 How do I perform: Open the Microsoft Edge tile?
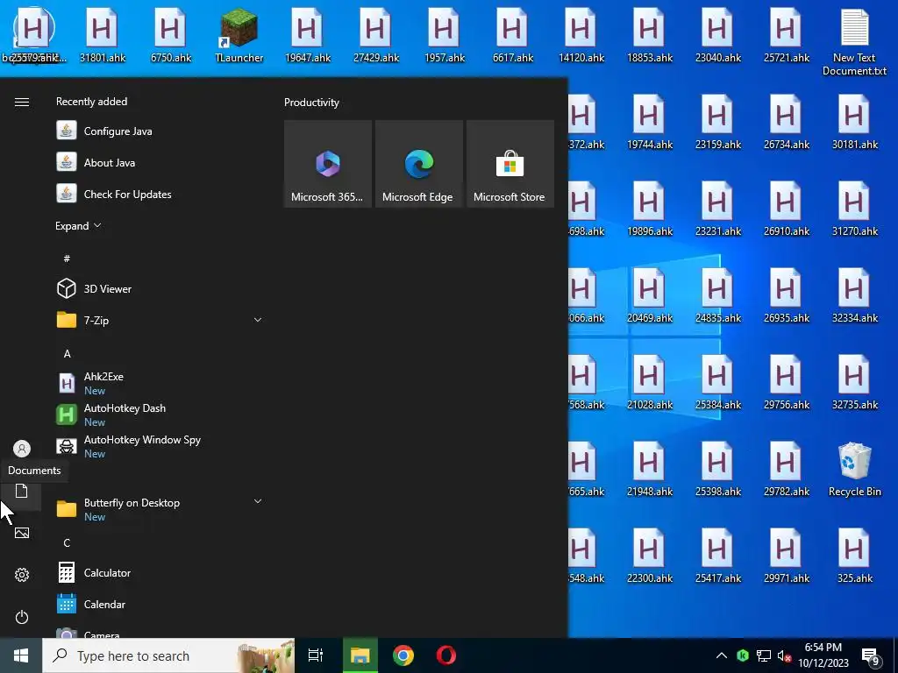tap(418, 164)
